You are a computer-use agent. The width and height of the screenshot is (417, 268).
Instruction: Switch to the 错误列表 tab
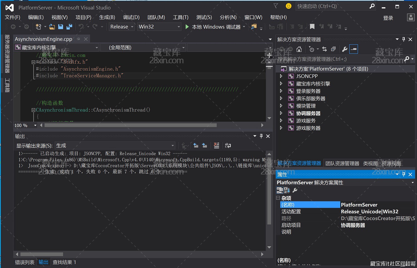point(25,262)
